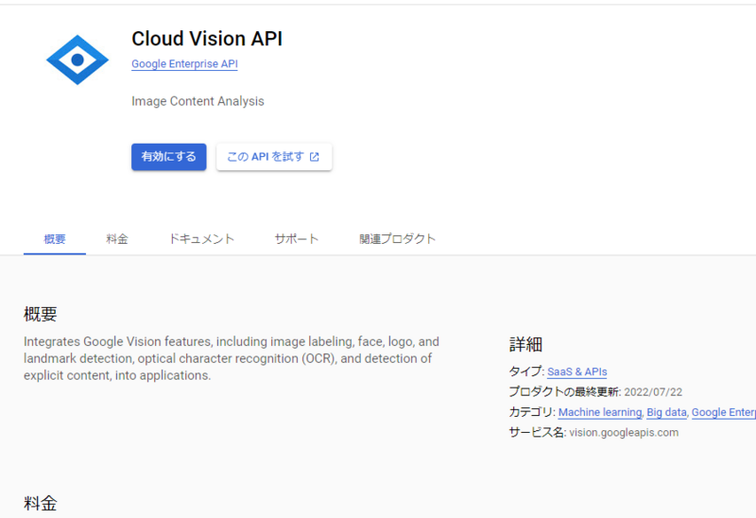This screenshot has width=756, height=518.
Task: Follow the Machine learning category link
Action: tap(600, 412)
